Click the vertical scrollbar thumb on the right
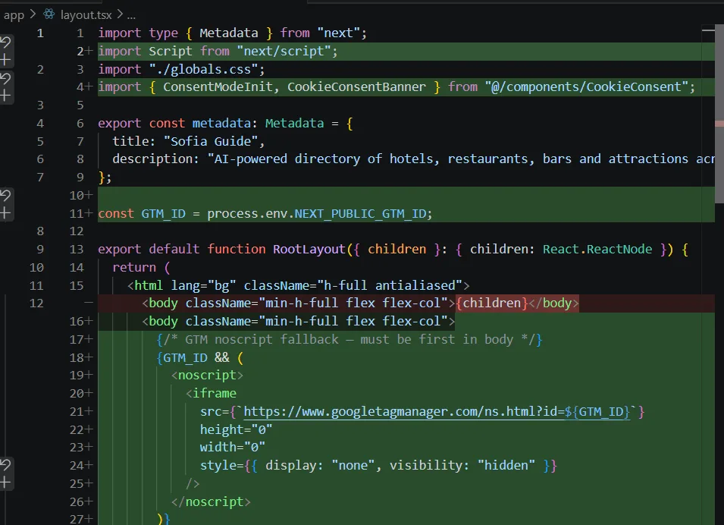The height and width of the screenshot is (525, 724). (x=719, y=113)
